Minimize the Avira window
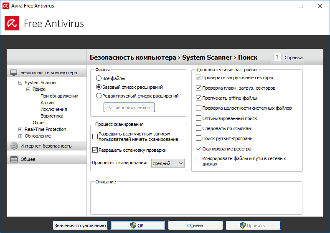 pos(282,6)
